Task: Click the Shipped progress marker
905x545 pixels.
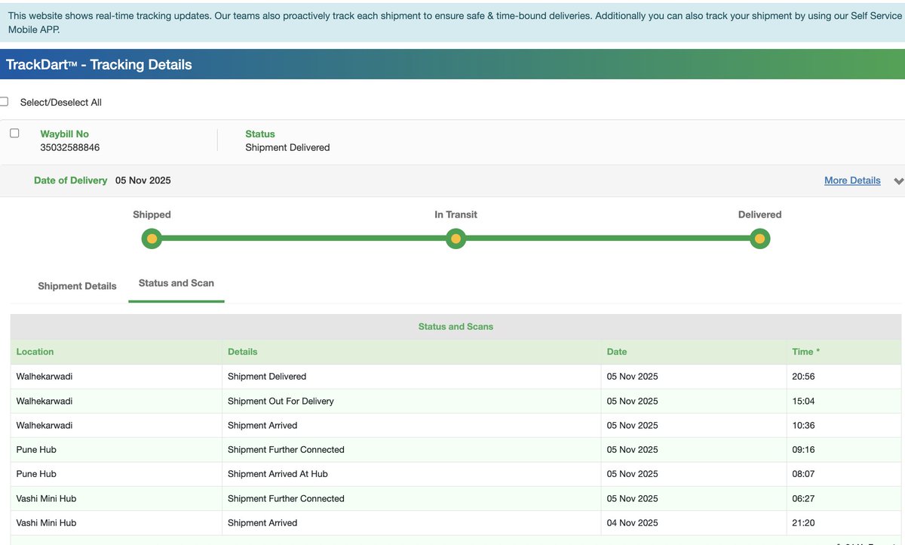Action: point(152,239)
